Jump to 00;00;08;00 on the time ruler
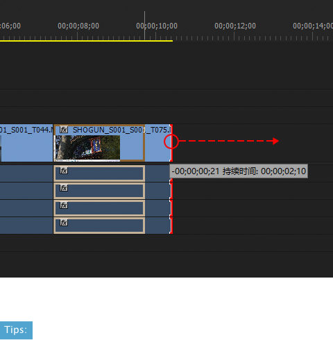The height and width of the screenshot is (340, 333). tap(78, 26)
